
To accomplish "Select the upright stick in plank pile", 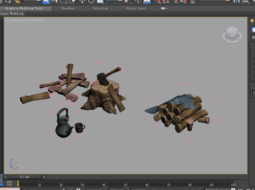I will (69, 73).
